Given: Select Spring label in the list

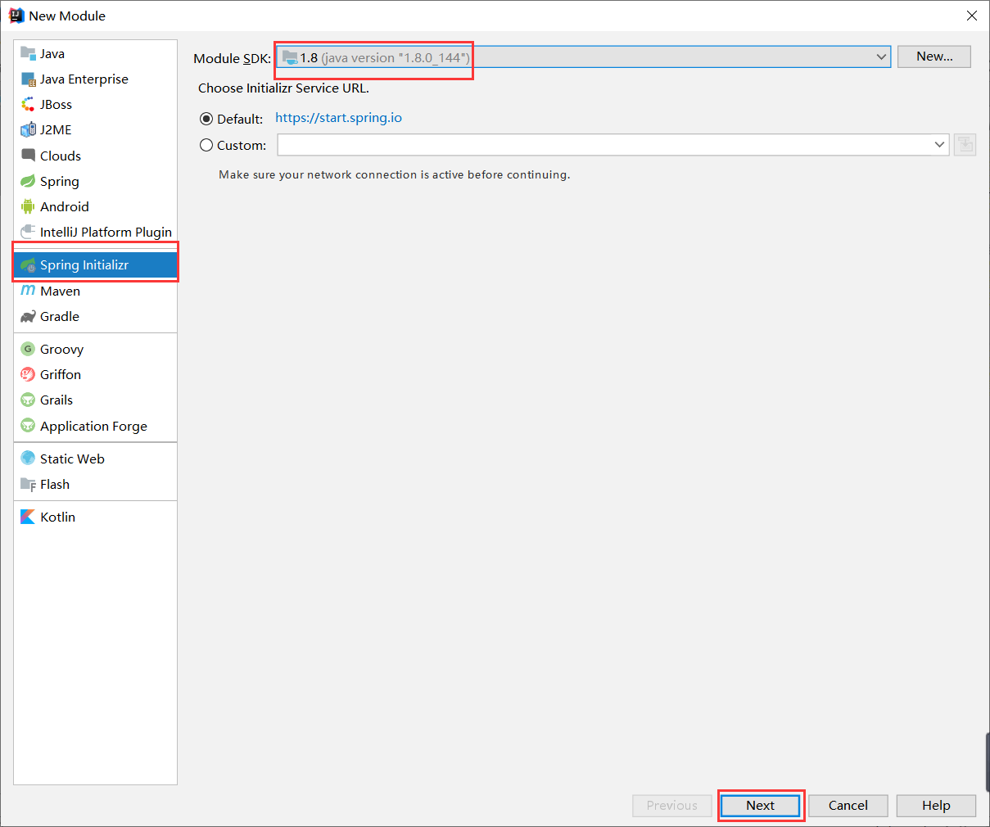Looking at the screenshot, I should point(60,182).
